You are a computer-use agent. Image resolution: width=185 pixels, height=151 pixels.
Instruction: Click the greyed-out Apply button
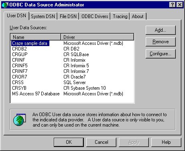pyautogui.click(x=134, y=142)
